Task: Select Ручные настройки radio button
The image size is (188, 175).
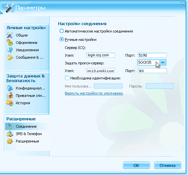Action: 62,40
